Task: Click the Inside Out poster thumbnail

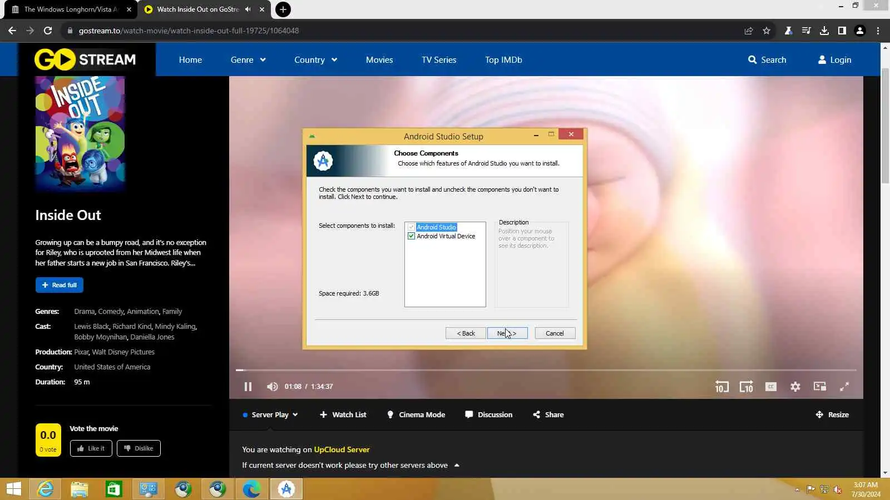Action: [80, 133]
